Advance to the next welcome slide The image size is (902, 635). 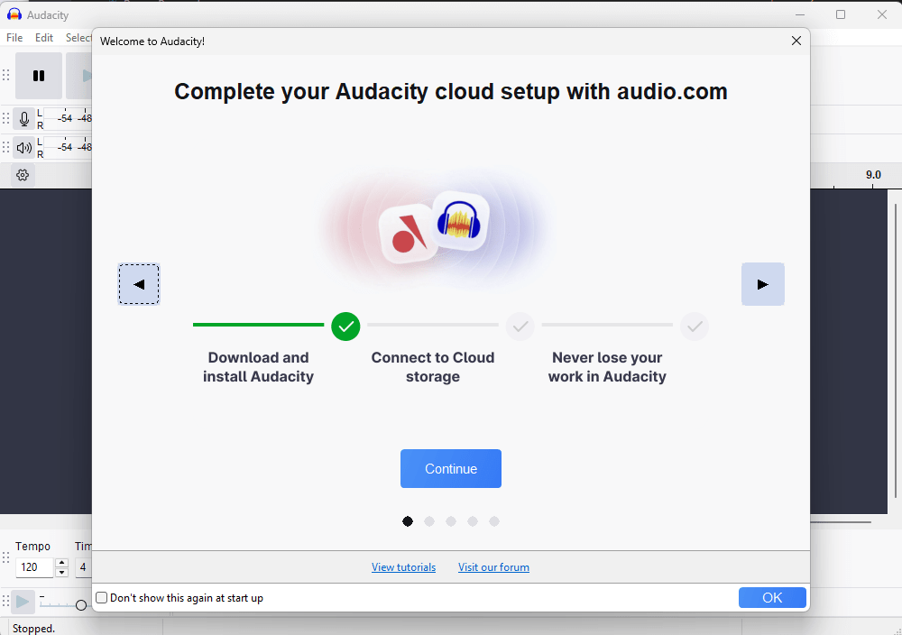pos(762,284)
